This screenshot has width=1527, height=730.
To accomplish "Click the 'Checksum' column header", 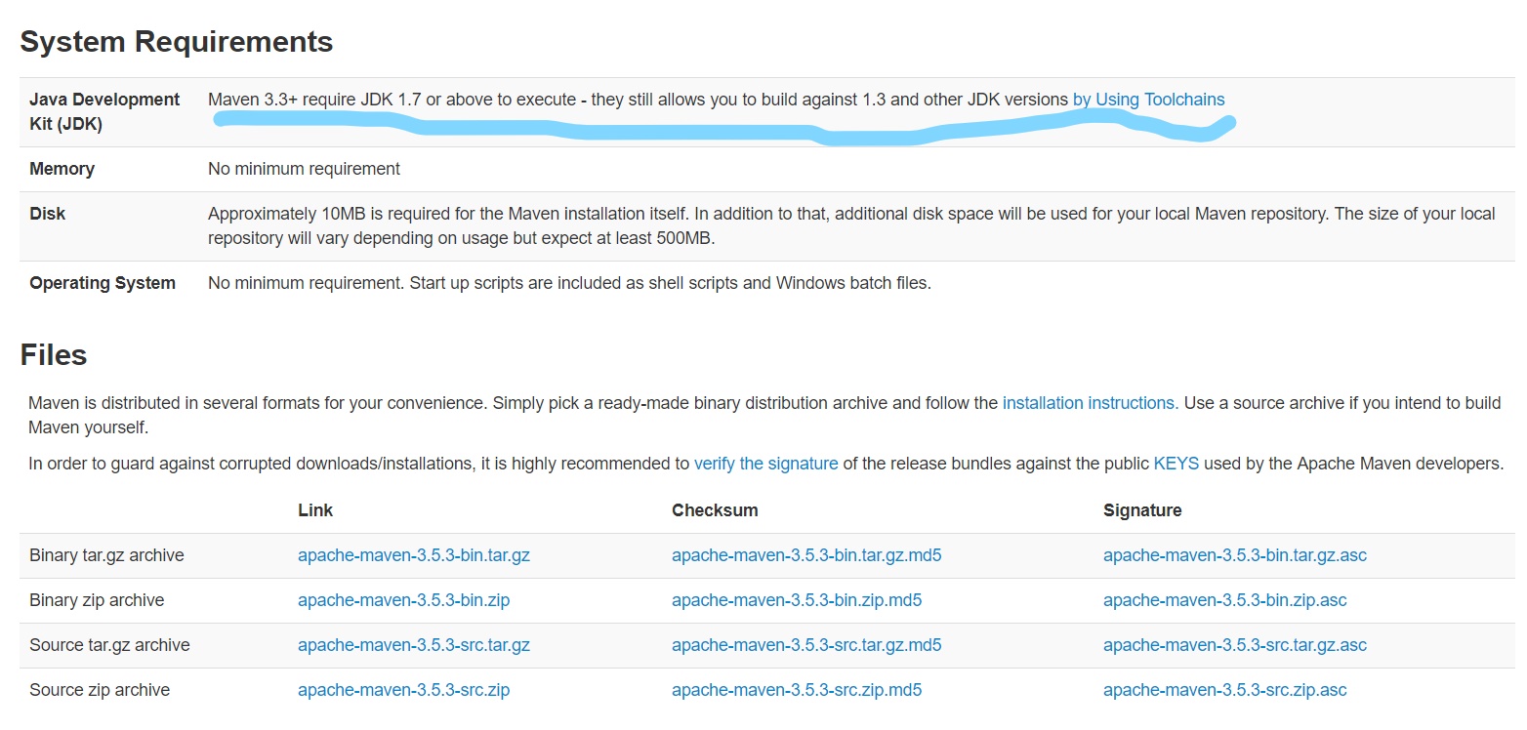I will 715,510.
